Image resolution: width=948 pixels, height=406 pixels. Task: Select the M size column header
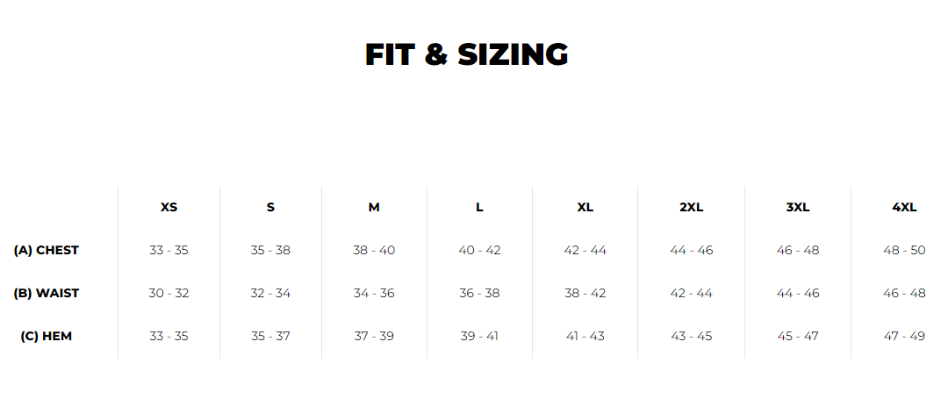(x=374, y=208)
